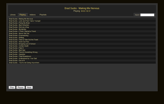The width and height of the screenshot is (164, 104).
Task: Skip to Next track
Action: click(29, 88)
